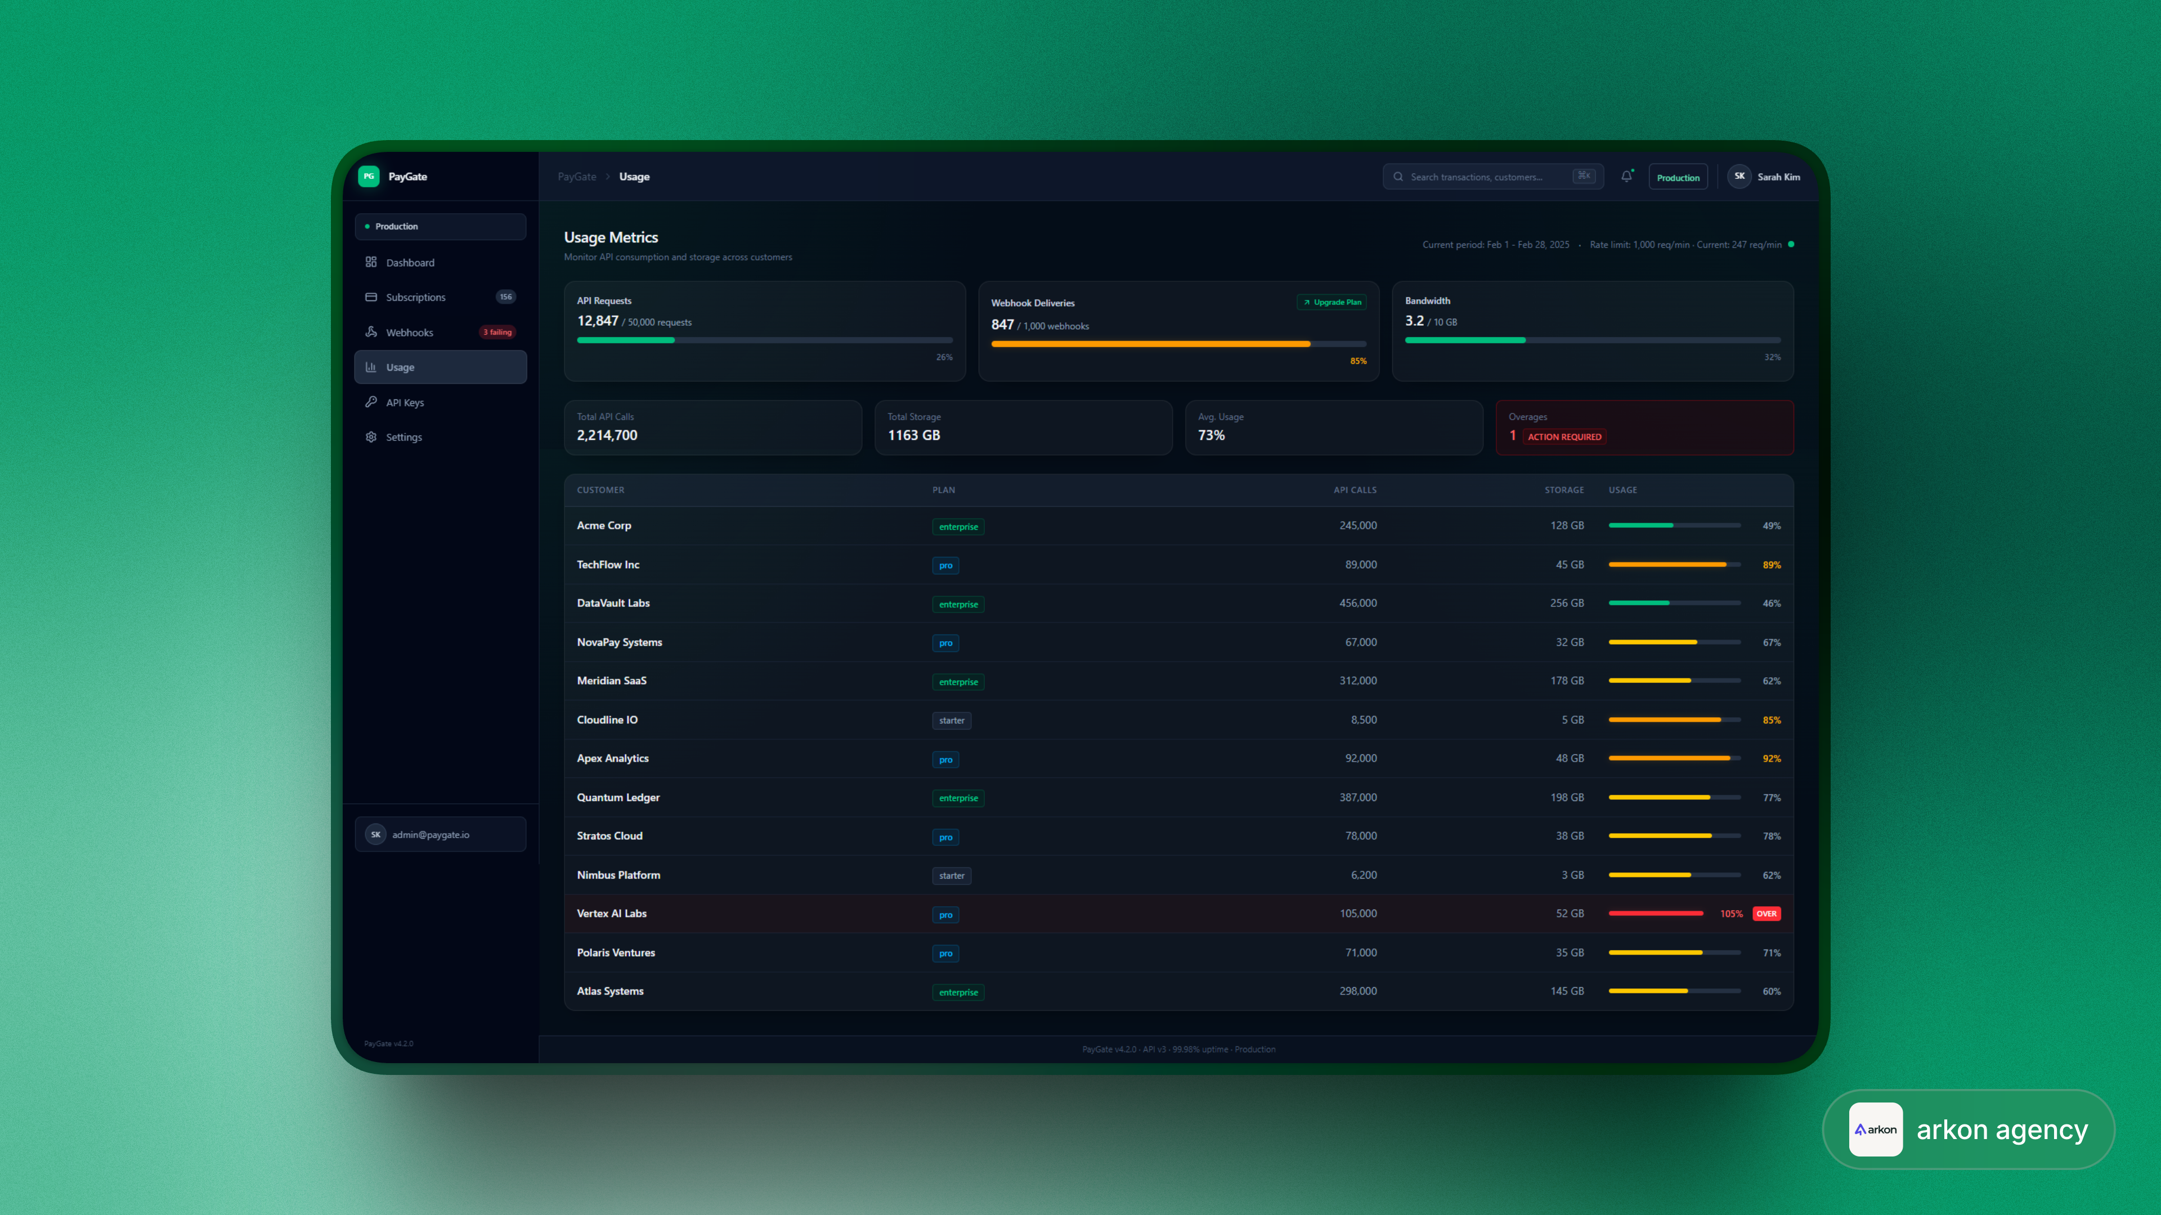2161x1215 pixels.
Task: Open Webhooks menu item
Action: (441, 332)
